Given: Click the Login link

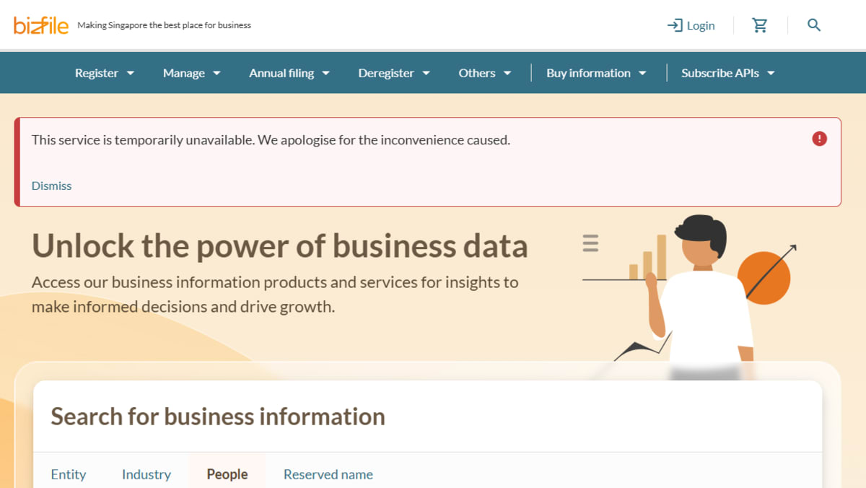Looking at the screenshot, I should [691, 25].
